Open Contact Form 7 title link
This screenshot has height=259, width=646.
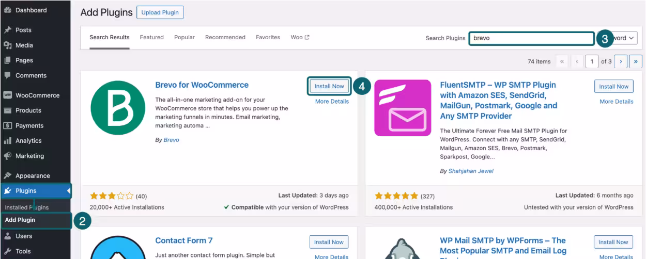coord(184,240)
